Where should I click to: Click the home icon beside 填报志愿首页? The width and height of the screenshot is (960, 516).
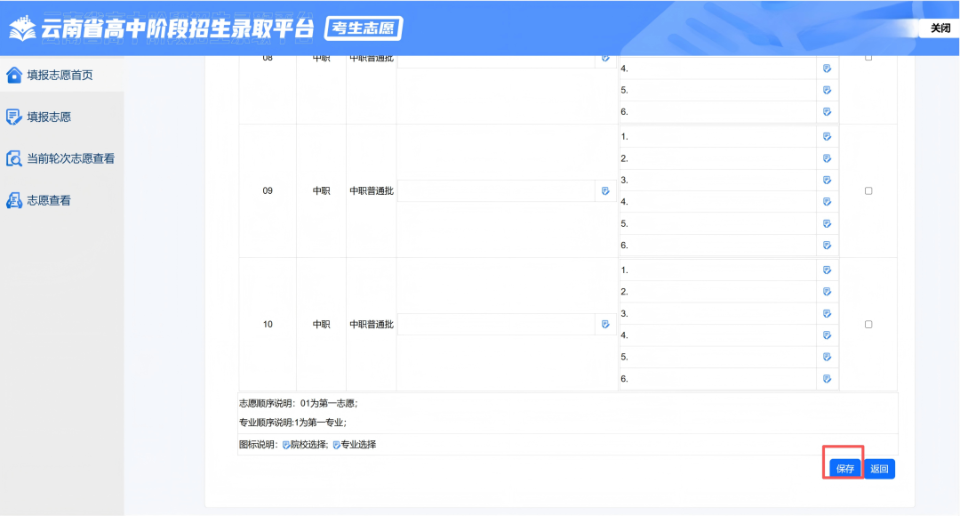pyautogui.click(x=13, y=75)
